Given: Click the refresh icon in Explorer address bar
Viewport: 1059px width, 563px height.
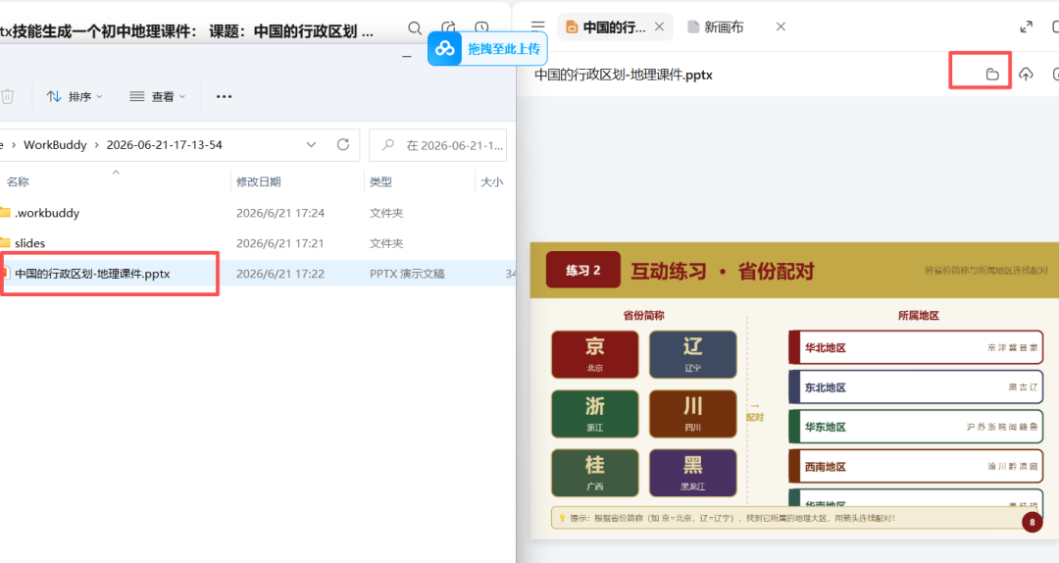Looking at the screenshot, I should [x=343, y=144].
